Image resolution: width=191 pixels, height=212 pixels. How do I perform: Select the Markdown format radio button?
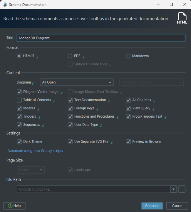click(x=128, y=56)
